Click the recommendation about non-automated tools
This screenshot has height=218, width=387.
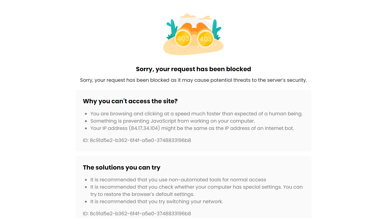click(178, 180)
